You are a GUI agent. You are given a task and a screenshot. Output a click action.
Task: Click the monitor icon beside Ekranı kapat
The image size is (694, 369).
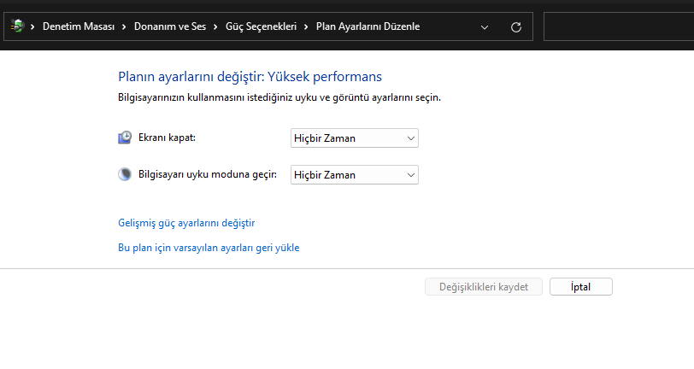tap(125, 138)
